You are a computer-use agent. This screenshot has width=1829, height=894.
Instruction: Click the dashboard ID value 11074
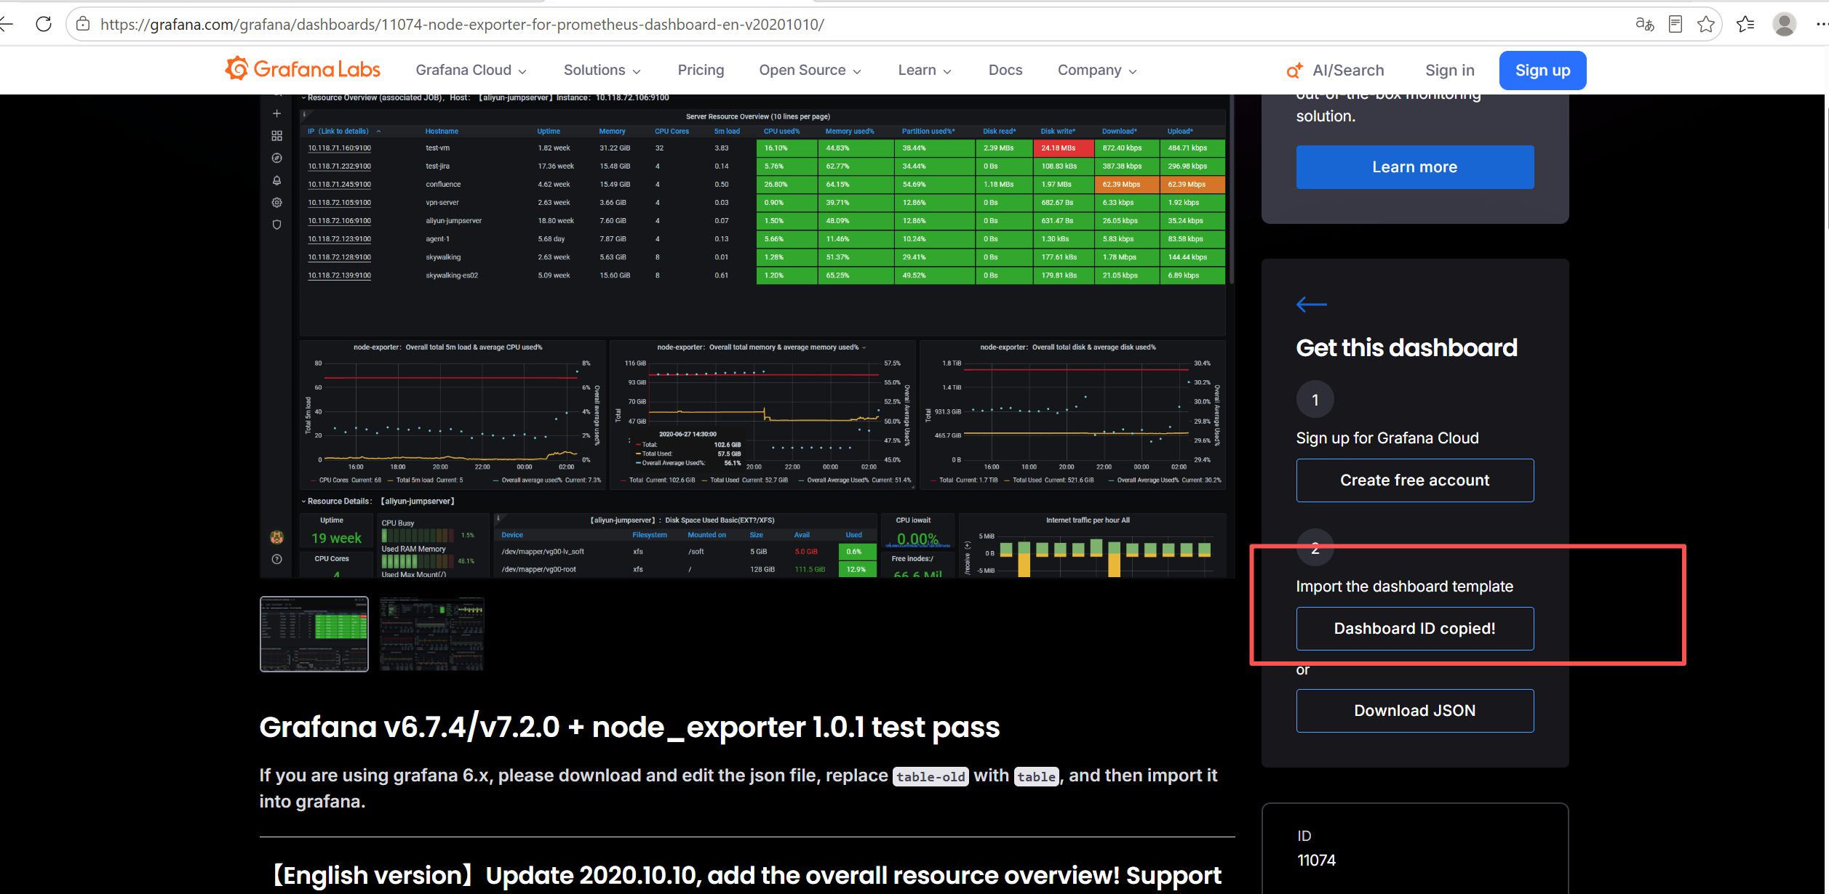pos(1316,860)
